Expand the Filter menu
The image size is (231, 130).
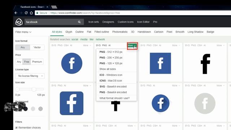(23, 32)
